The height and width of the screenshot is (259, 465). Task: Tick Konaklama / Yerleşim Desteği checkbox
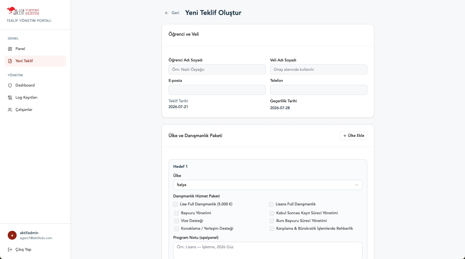(x=177, y=229)
